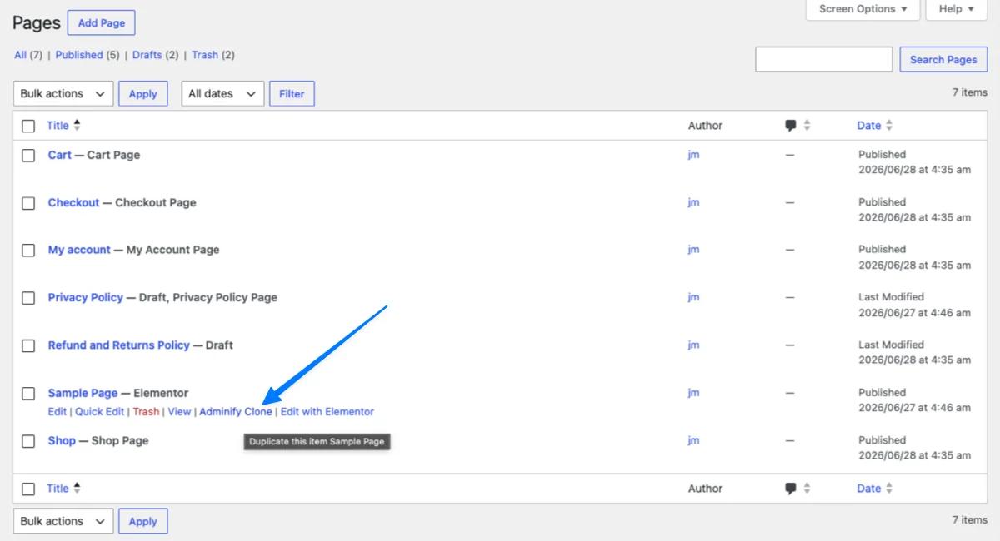This screenshot has width=1000, height=541.
Task: Sort by Date using top header arrows
Action: point(889,126)
